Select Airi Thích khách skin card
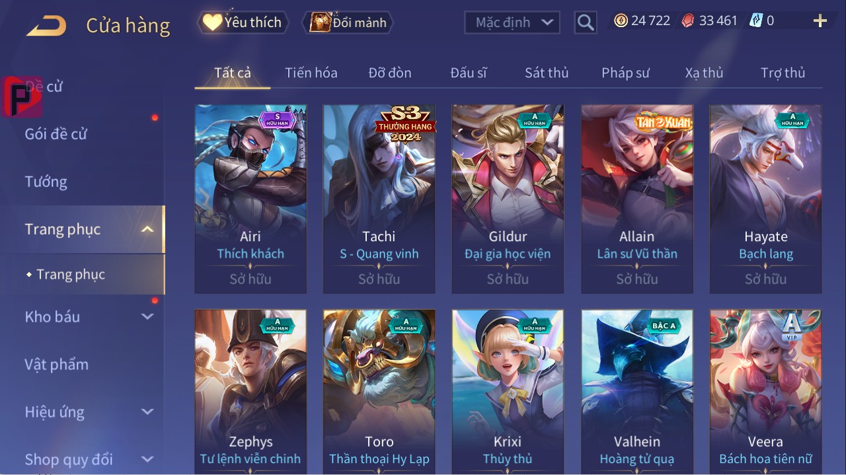The image size is (846, 475). pyautogui.click(x=250, y=199)
